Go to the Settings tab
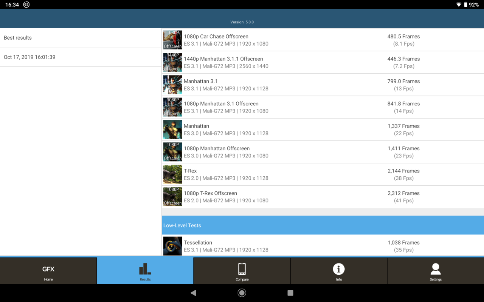The height and width of the screenshot is (302, 484). tap(436, 271)
